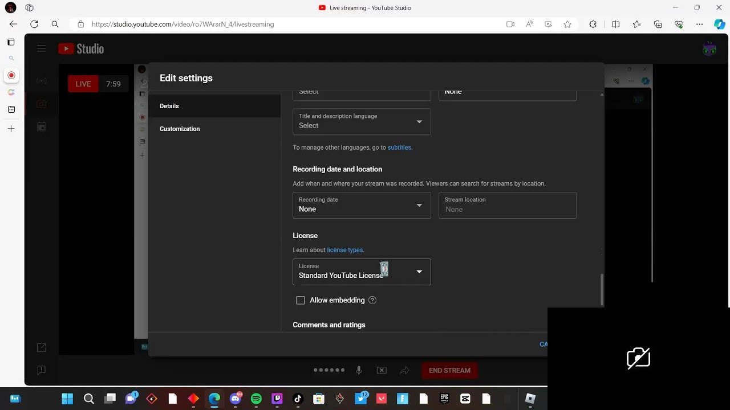
Task: Click the share arrow icon beside End Stream
Action: [404, 370]
